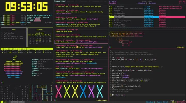Click the 'q Quit' calcurse shortcut
This screenshot has height=103, width=186.
click(5, 53)
